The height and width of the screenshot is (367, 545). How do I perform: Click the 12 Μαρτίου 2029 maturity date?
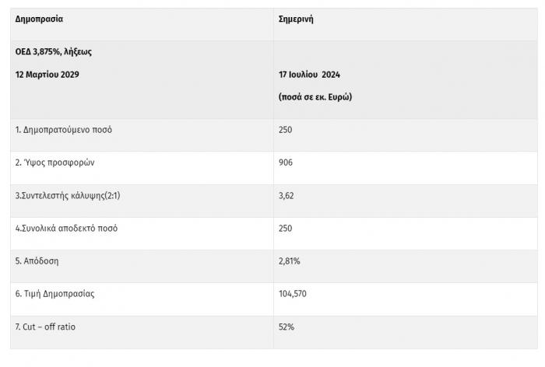pyautogui.click(x=47, y=75)
